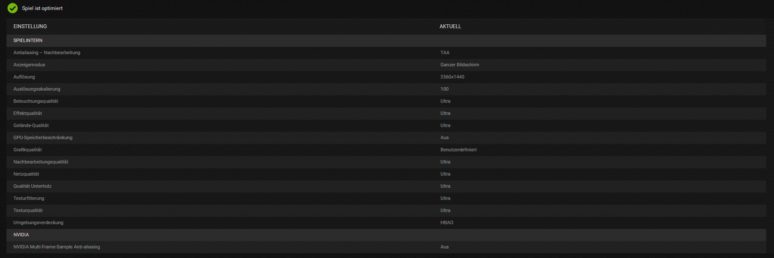
Task: Click the Beleuchtungsqualität Ultra value
Action: pos(446,101)
